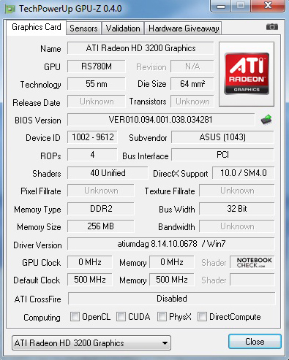The height and width of the screenshot is (360, 289).
Task: Click the Release Date Unknown field
Action: [x=97, y=102]
